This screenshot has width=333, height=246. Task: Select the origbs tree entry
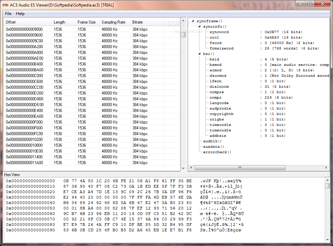pyautogui.click(x=248, y=119)
